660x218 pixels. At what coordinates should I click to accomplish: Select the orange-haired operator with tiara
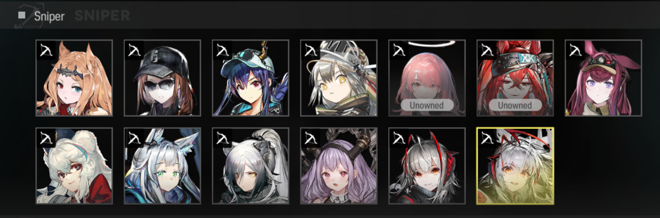click(74, 78)
